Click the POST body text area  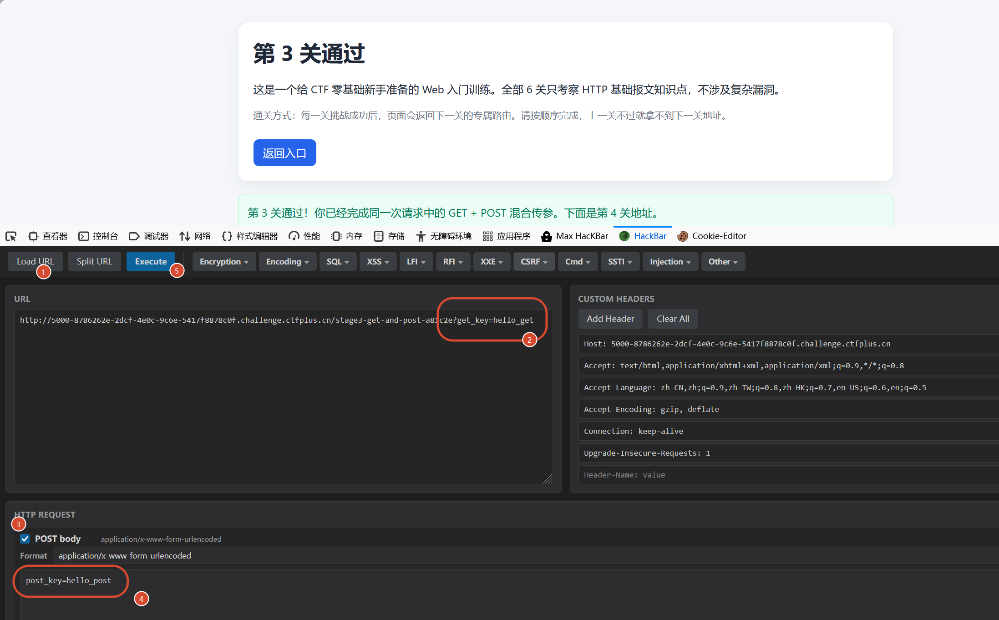tap(509, 595)
